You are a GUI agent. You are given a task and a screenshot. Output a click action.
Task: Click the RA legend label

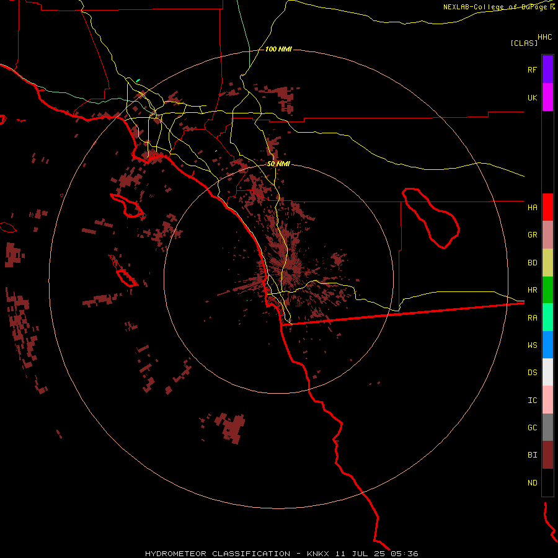532,318
